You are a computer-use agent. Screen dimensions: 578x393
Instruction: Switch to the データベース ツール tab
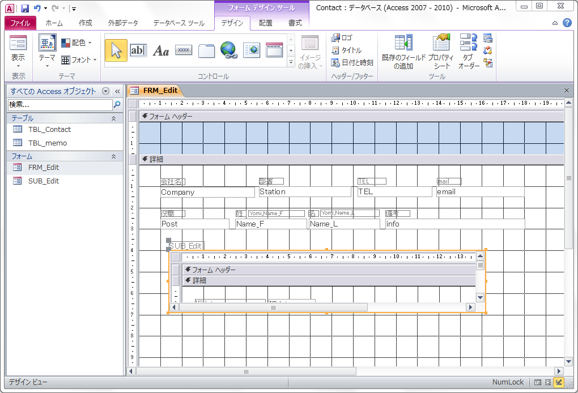(x=178, y=23)
